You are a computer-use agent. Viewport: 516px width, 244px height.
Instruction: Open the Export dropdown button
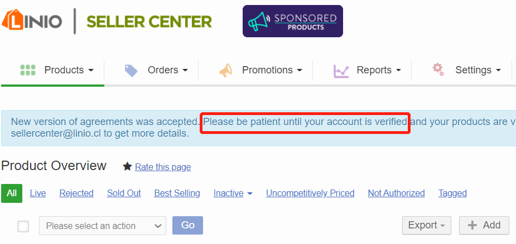pos(427,225)
